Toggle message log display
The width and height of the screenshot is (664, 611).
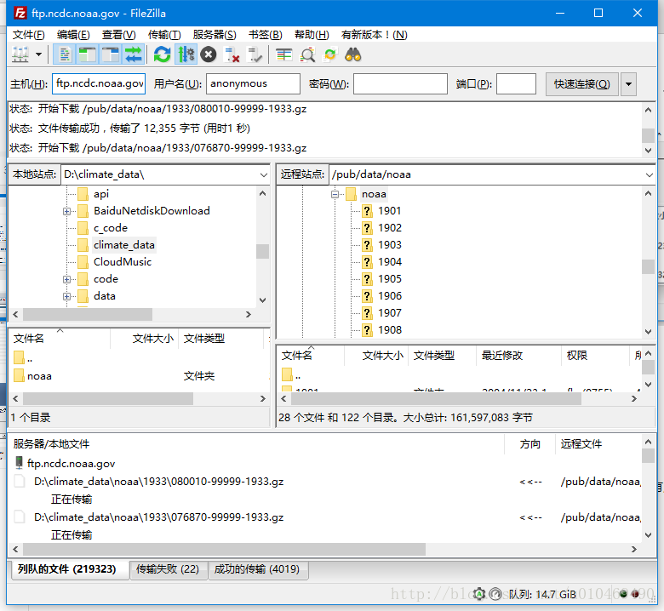[65, 54]
